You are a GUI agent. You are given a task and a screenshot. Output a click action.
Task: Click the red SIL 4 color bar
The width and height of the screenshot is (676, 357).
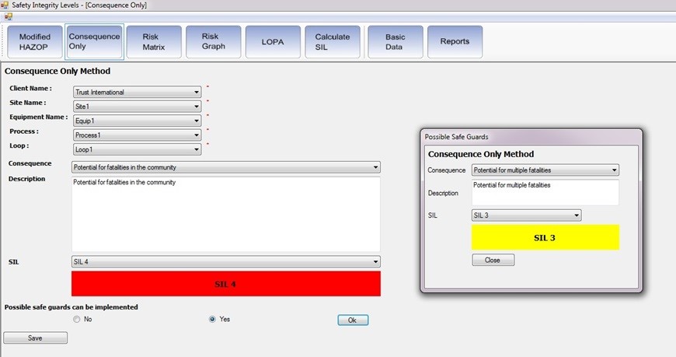[x=225, y=284]
